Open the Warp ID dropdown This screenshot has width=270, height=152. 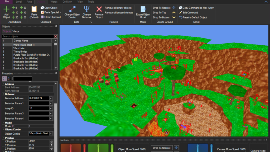point(51,109)
